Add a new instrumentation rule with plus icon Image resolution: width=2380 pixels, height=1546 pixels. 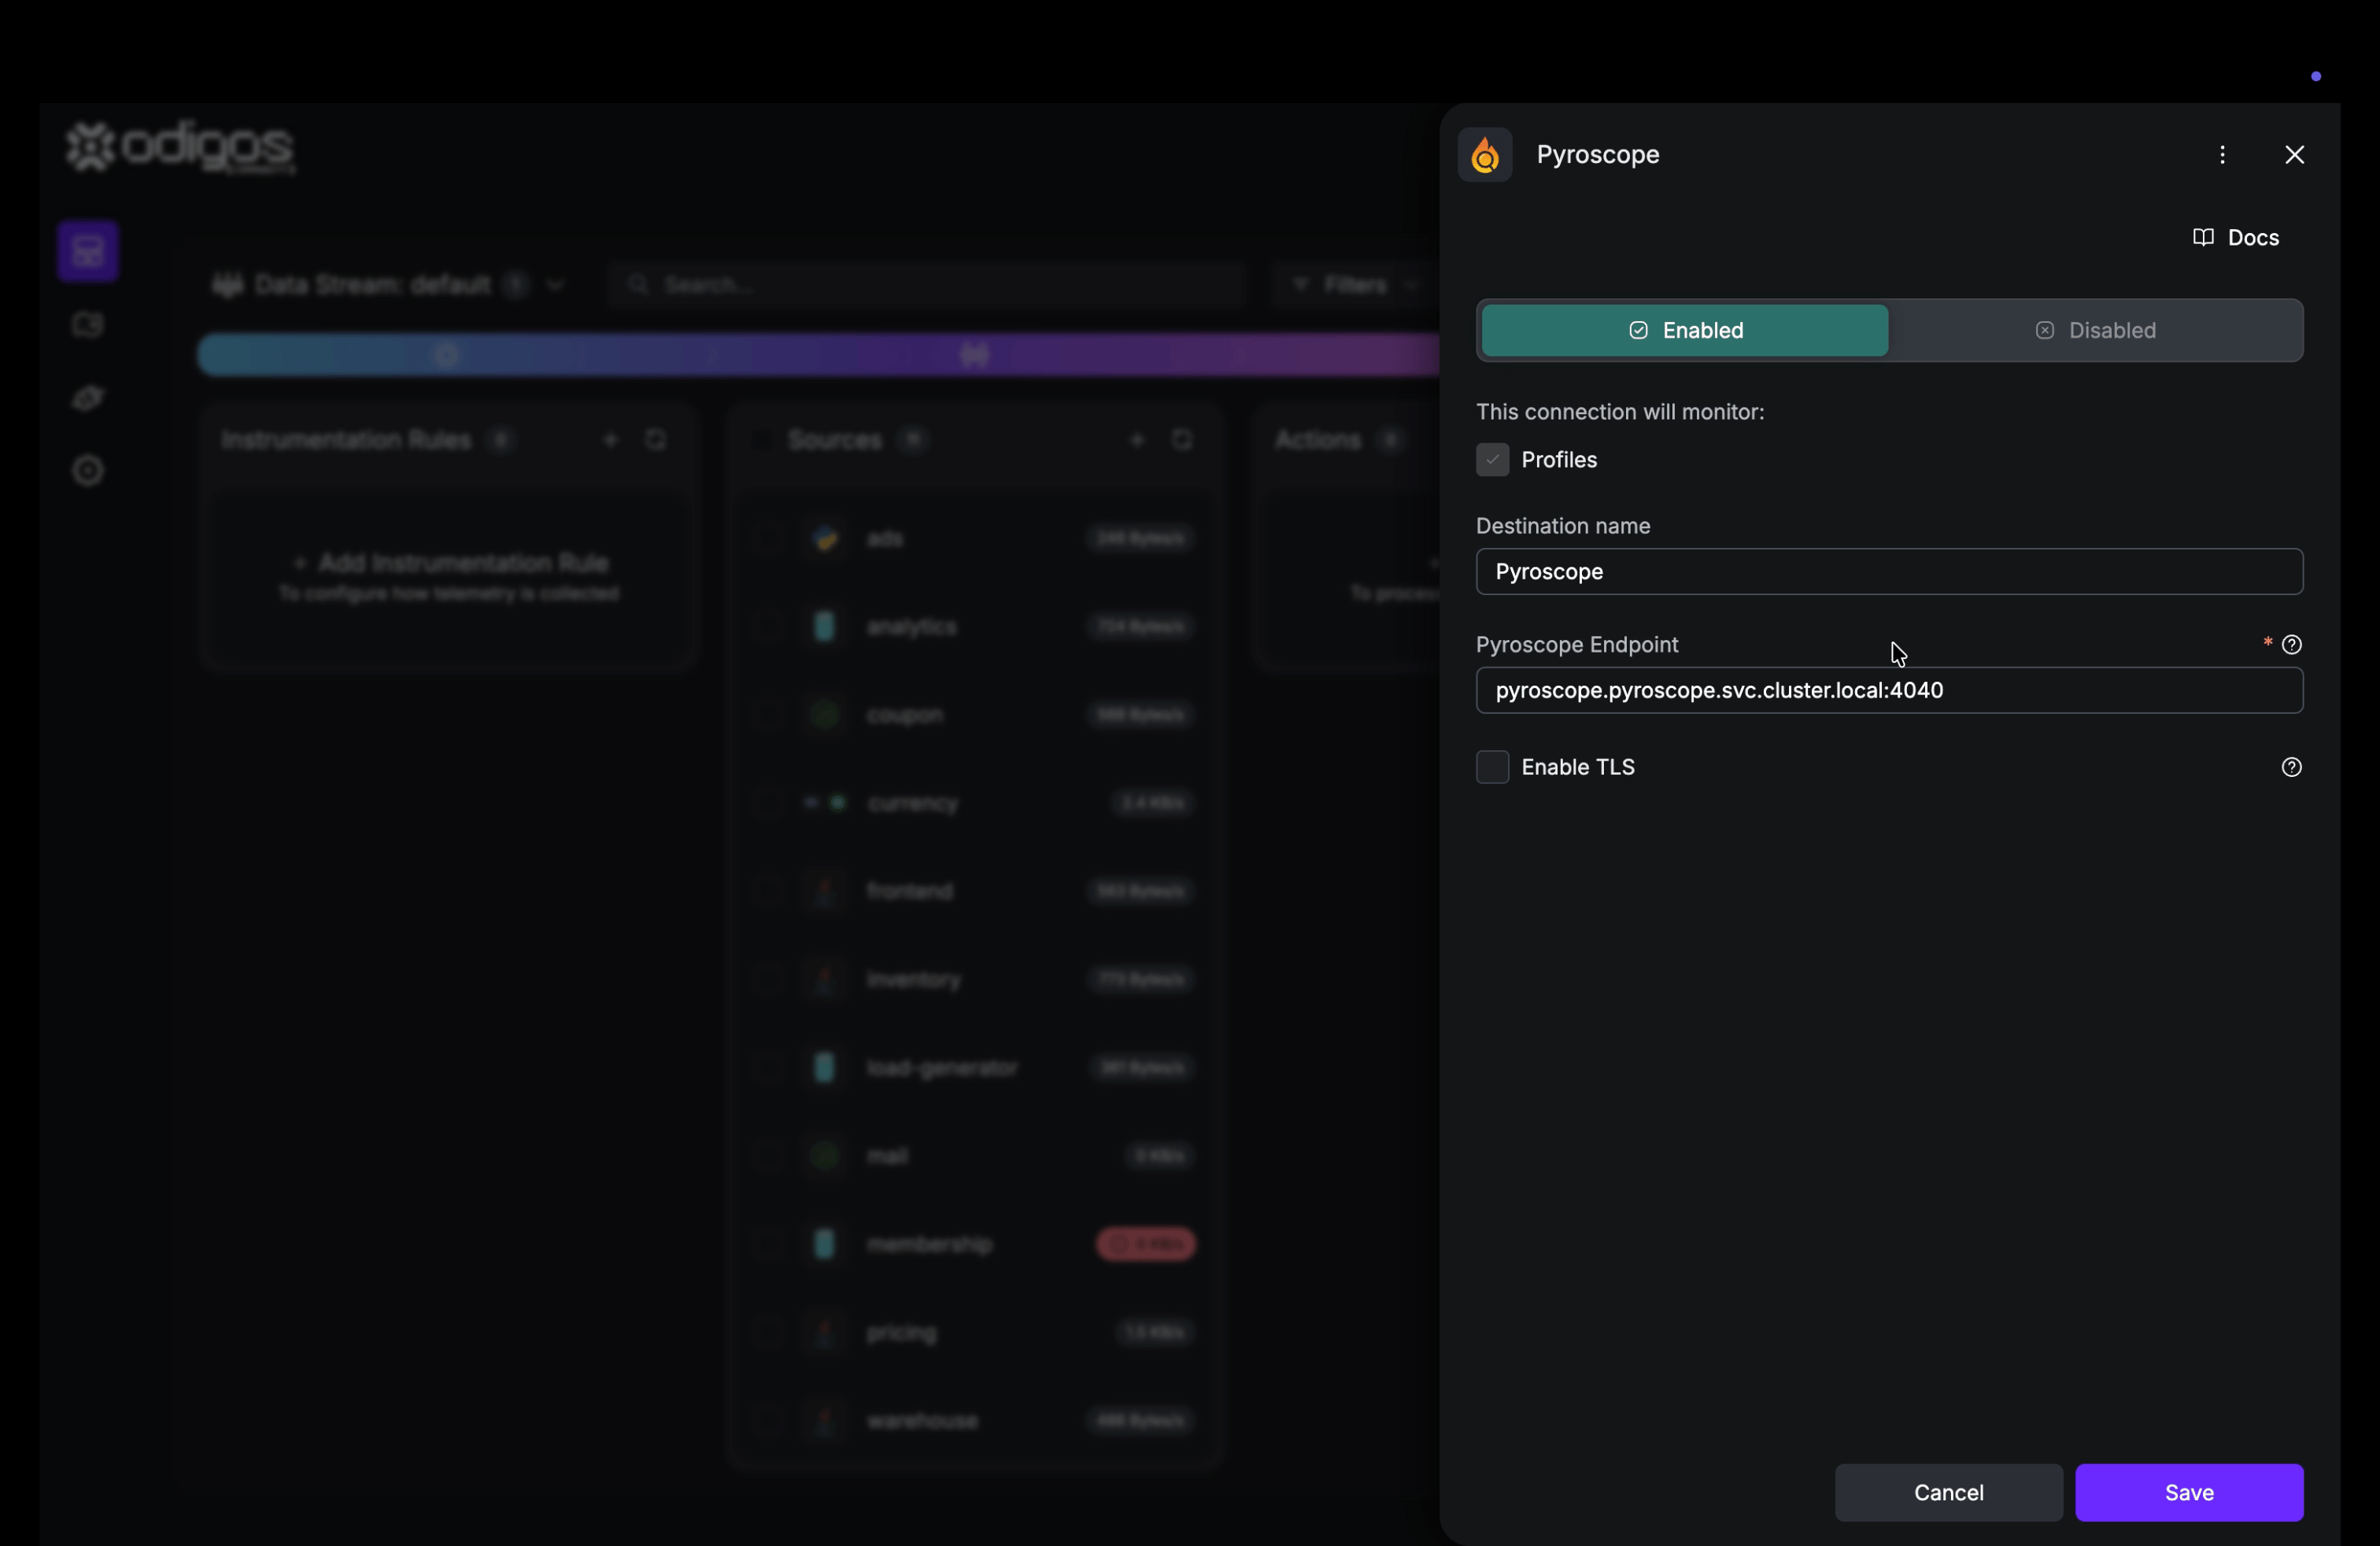[x=610, y=440]
